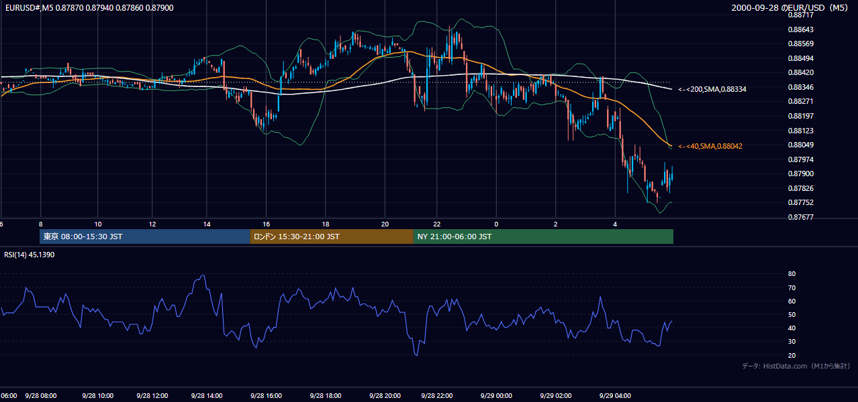
Task: Click the 9/28 16:00 date label
Action: pos(266,396)
